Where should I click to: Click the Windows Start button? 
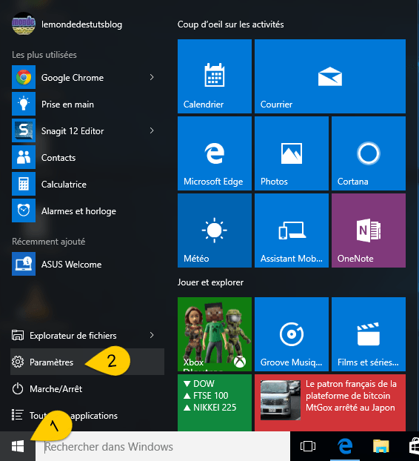tap(18, 447)
